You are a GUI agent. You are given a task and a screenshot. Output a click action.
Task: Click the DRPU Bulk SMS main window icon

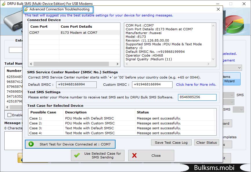click(4, 3)
